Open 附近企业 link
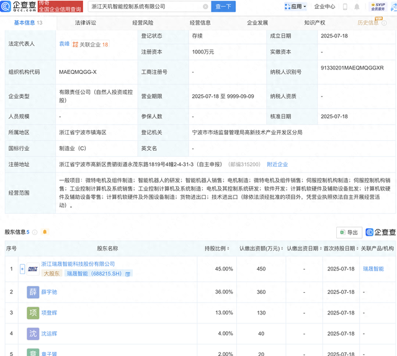Image resolution: width=397 pixels, height=356 pixels. click(277, 164)
